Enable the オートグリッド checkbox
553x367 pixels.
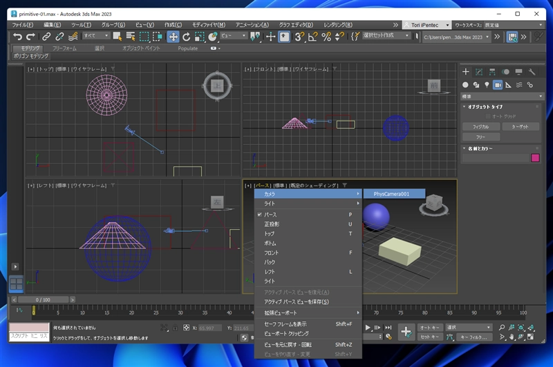coord(487,117)
